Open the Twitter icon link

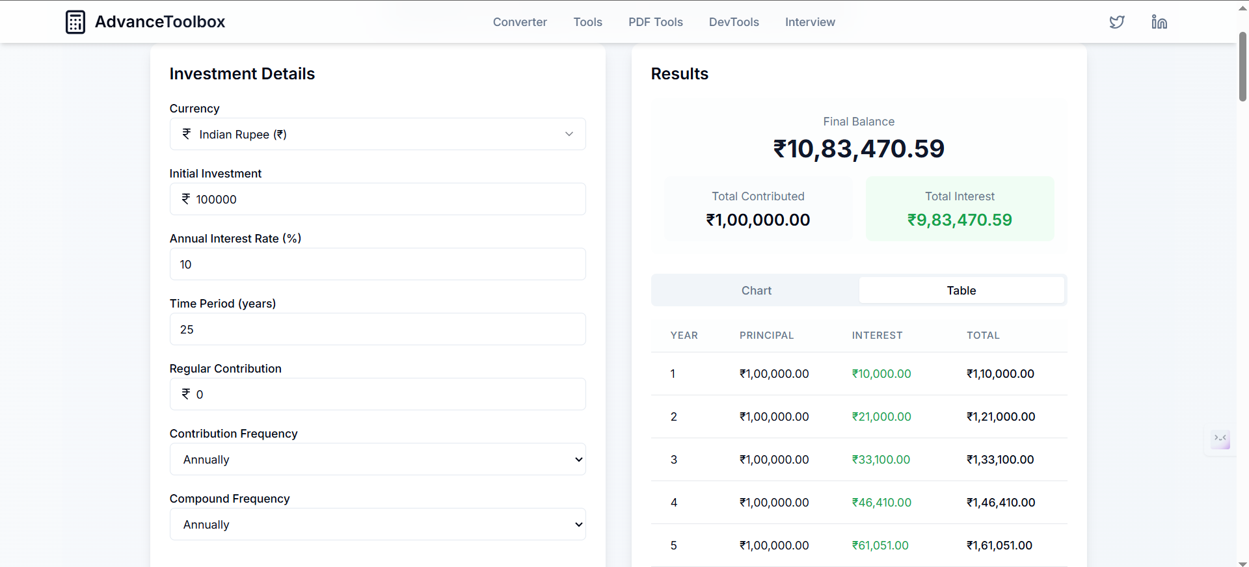pos(1117,22)
